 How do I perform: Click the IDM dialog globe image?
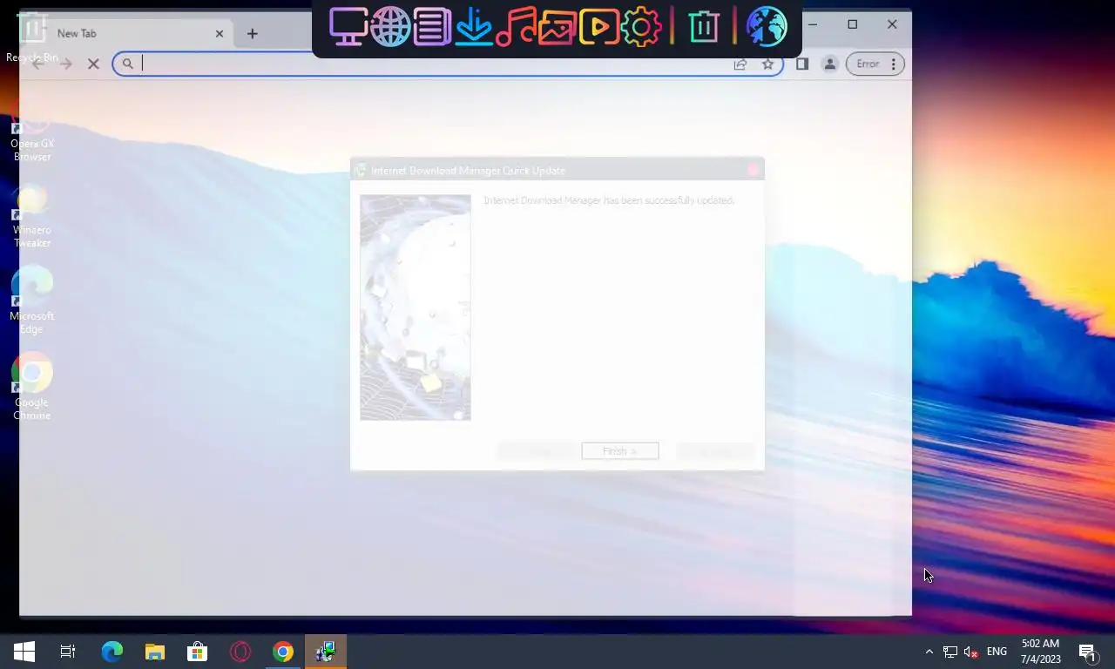[x=416, y=307]
